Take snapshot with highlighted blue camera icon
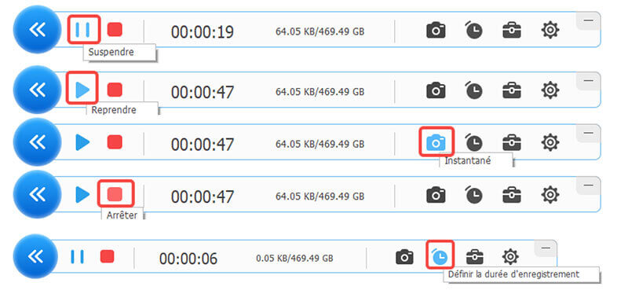628x290 pixels. click(436, 142)
